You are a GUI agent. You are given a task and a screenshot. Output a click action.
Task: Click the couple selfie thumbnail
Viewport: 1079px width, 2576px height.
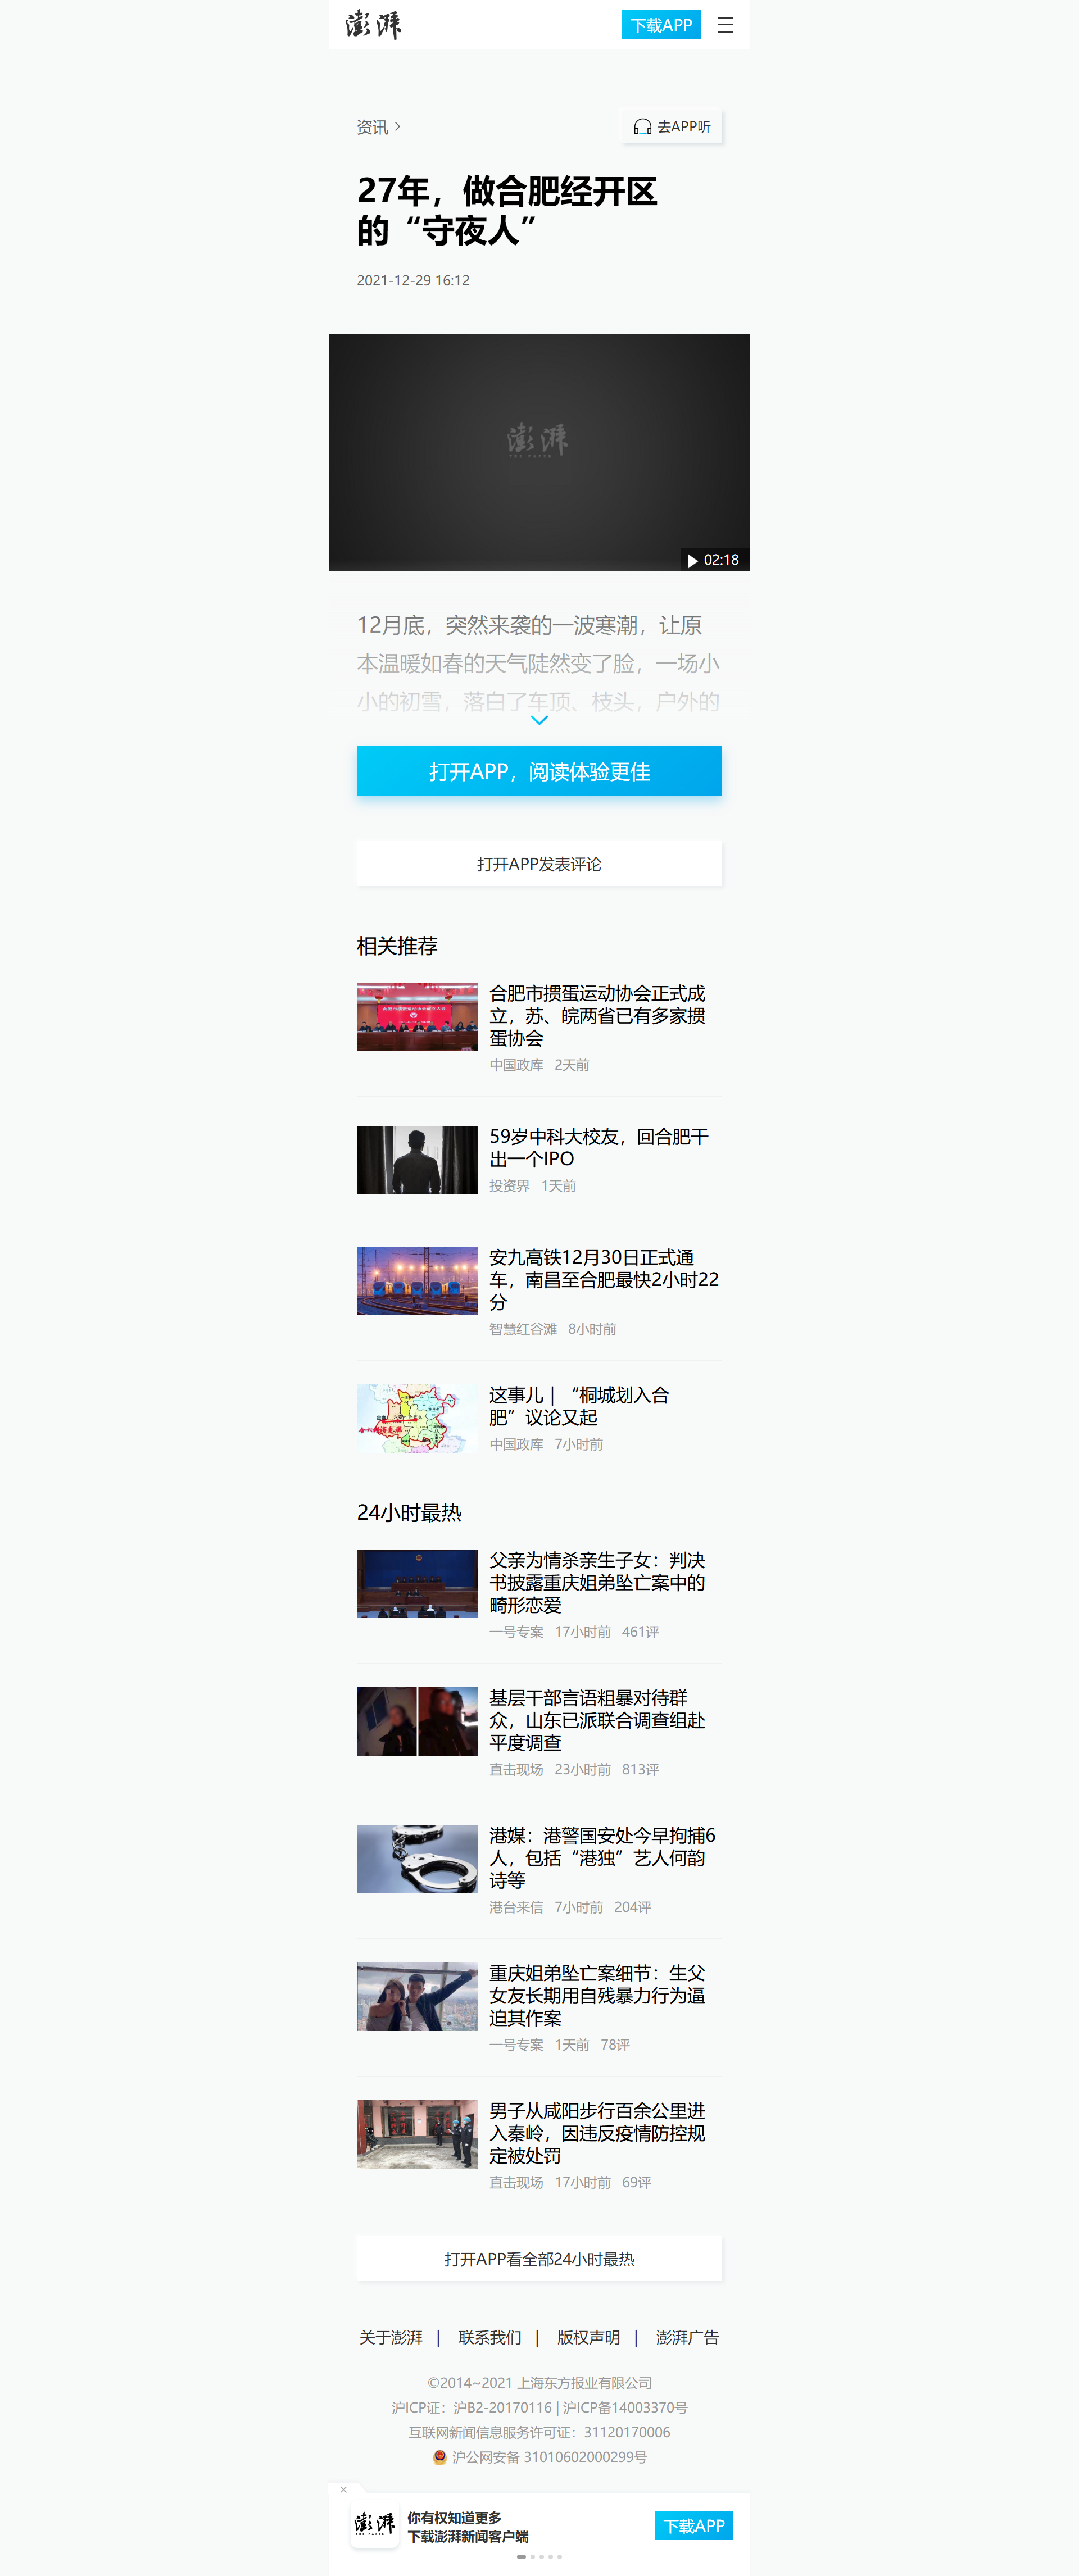pyautogui.click(x=417, y=1997)
